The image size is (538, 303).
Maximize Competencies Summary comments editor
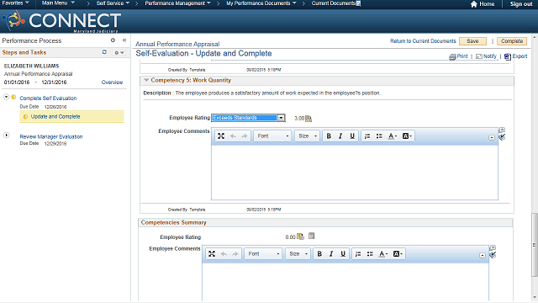(x=212, y=254)
